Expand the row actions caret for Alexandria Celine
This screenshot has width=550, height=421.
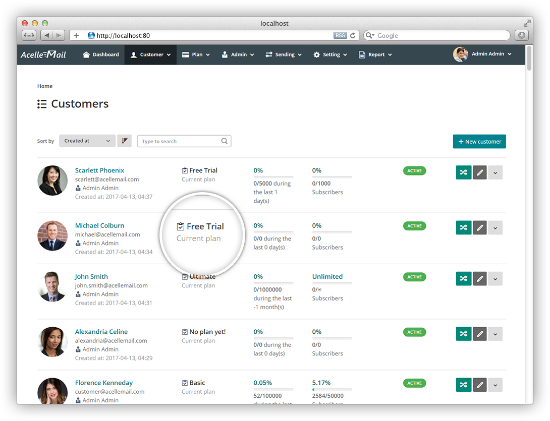pos(495,333)
